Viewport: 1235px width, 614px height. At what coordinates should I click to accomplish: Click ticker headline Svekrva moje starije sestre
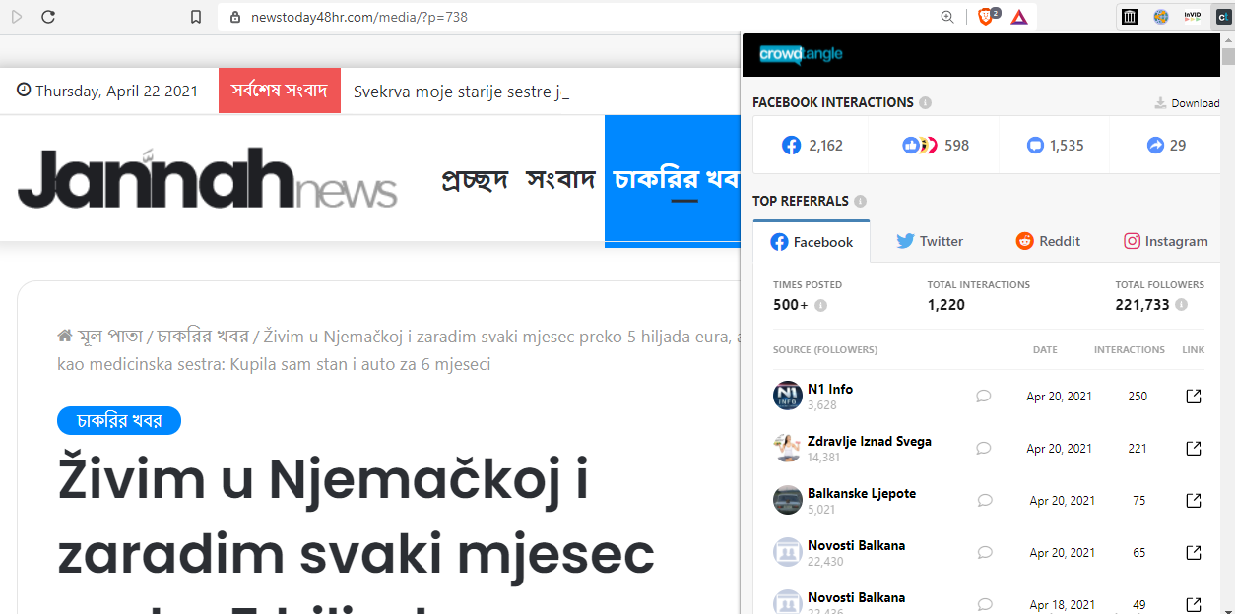[462, 92]
